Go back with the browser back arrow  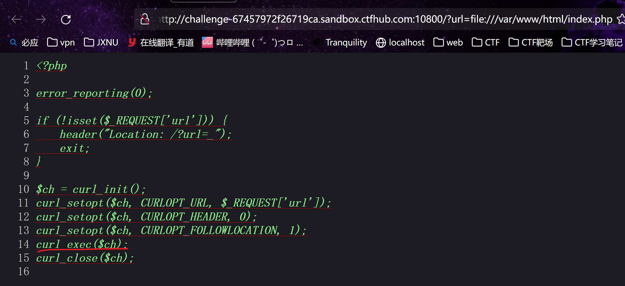point(16,19)
